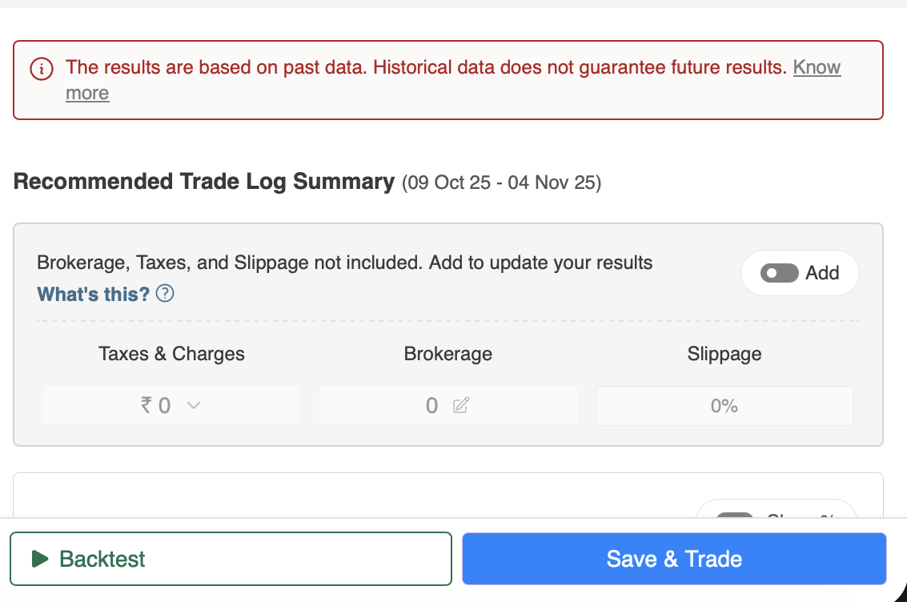
Task: Click the date range 09 Oct 25 - 04 Nov 25
Action: 502,183
